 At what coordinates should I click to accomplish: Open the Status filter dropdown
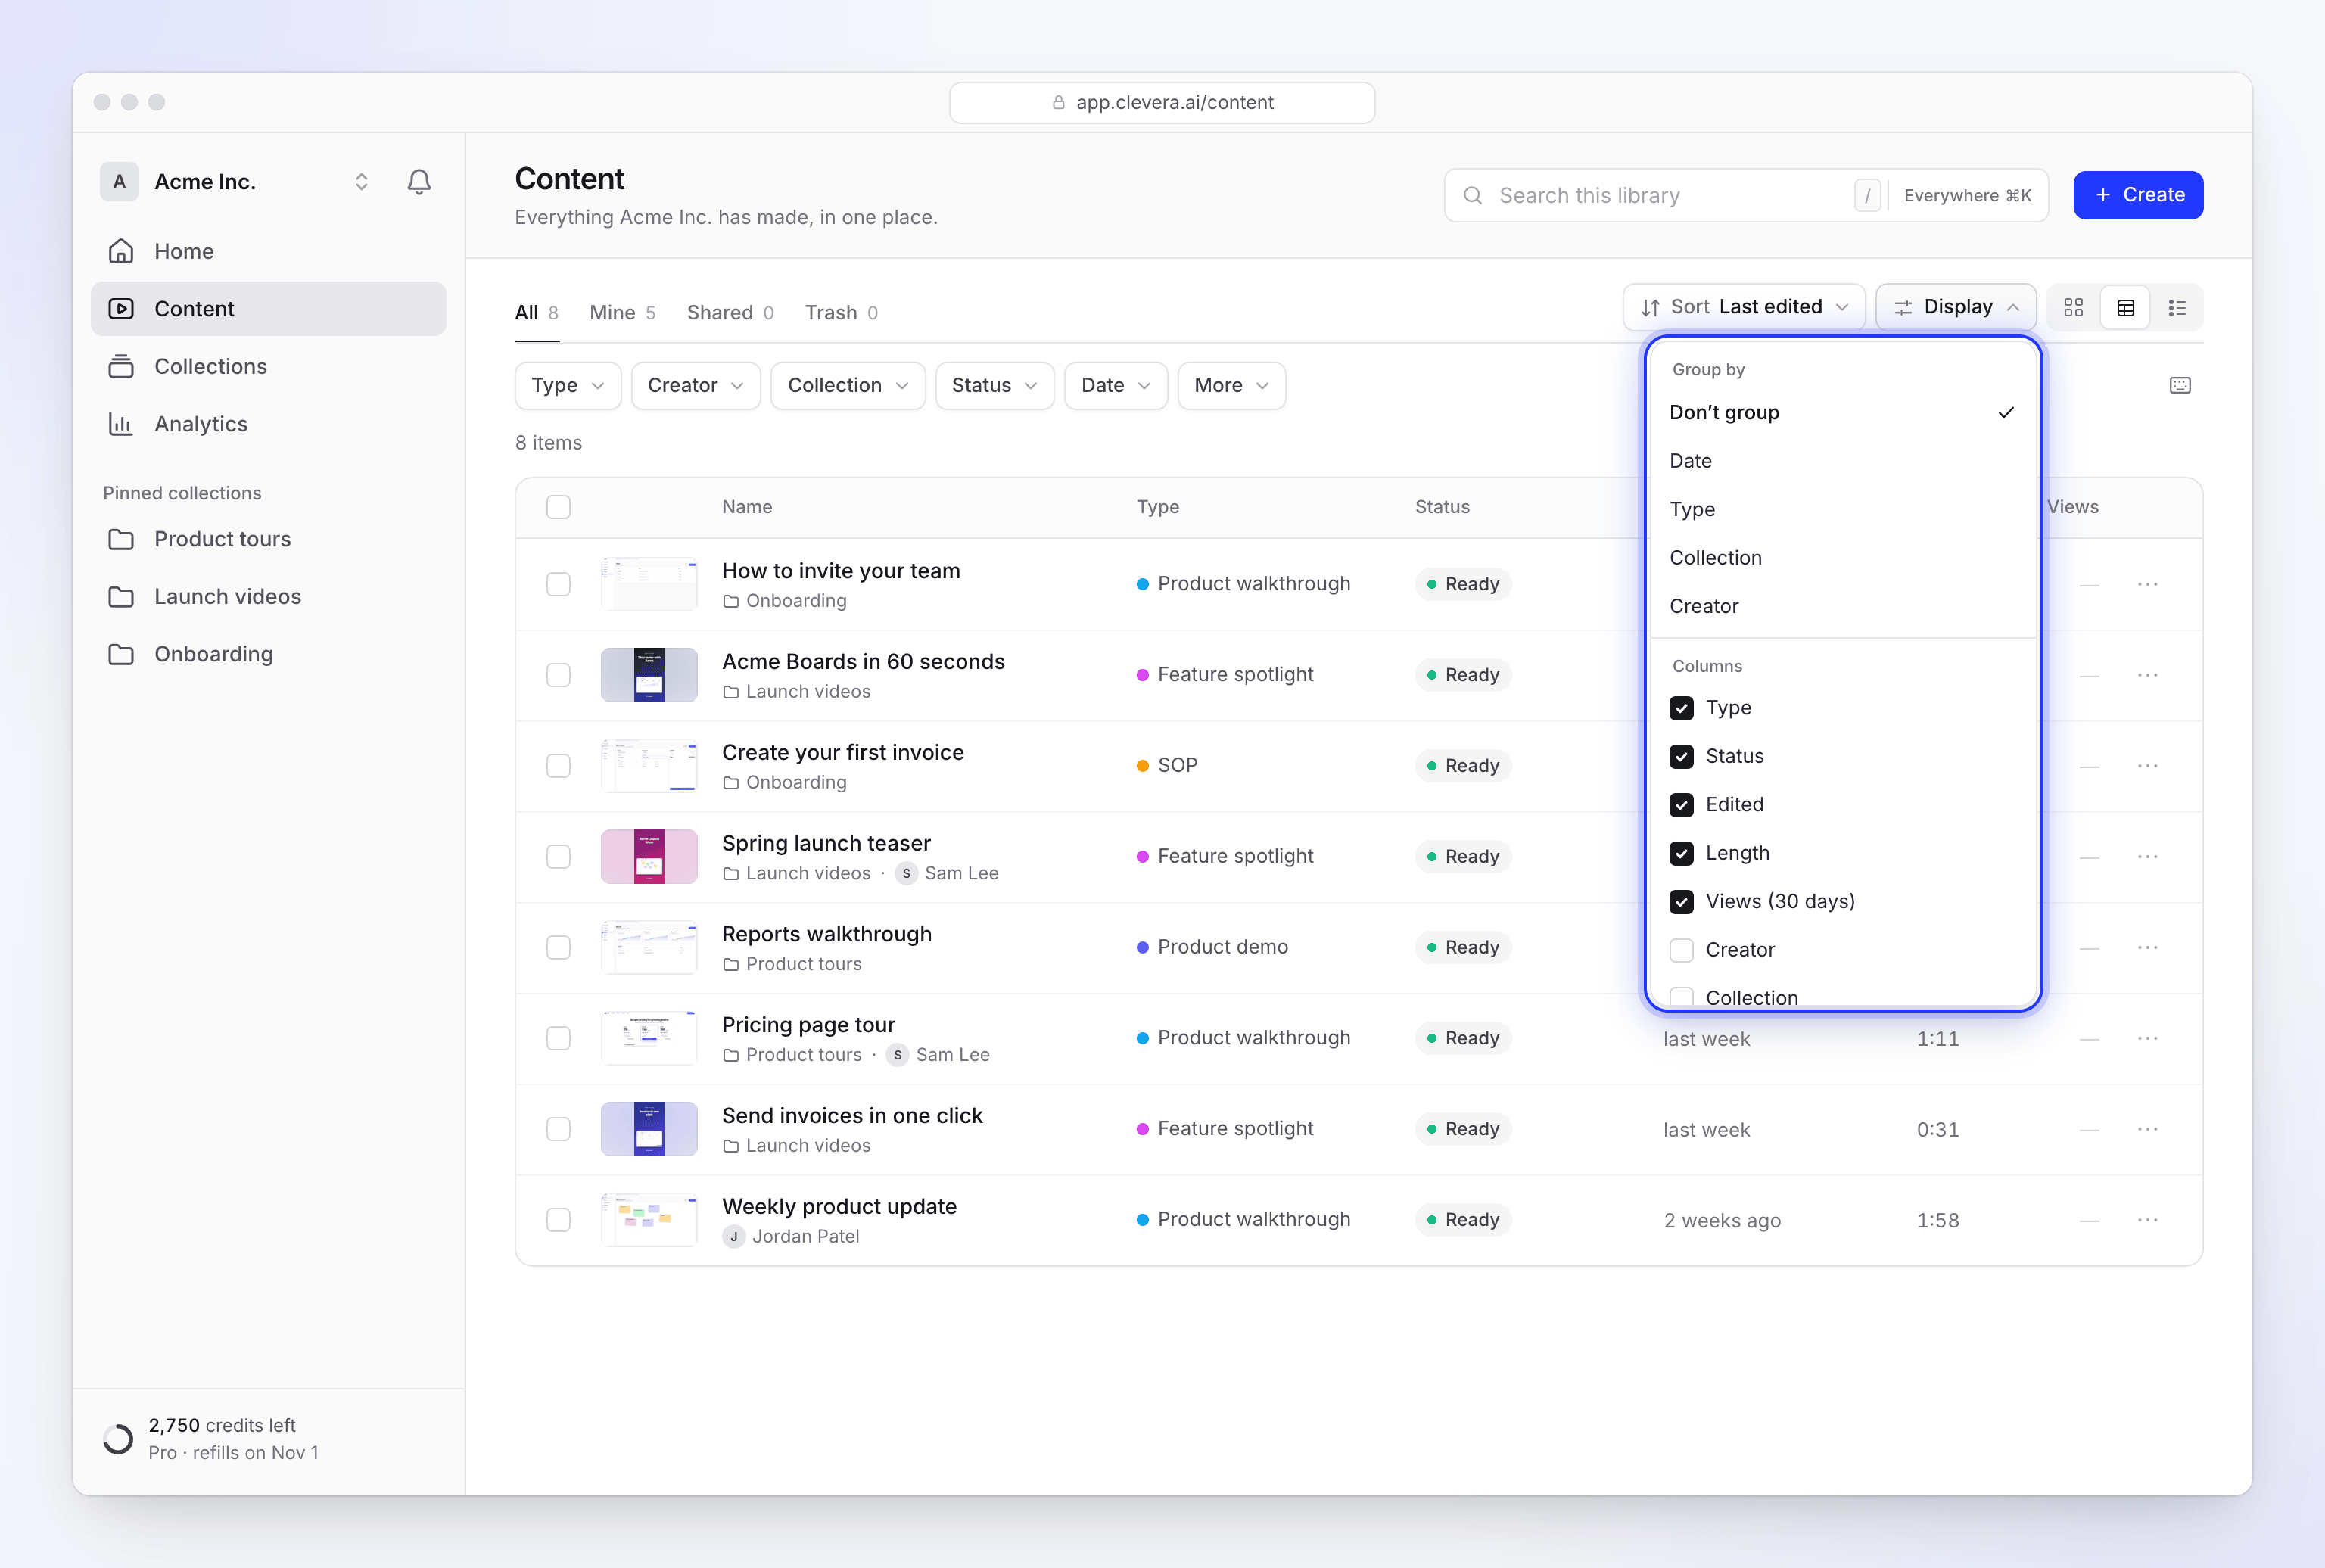[x=995, y=386]
